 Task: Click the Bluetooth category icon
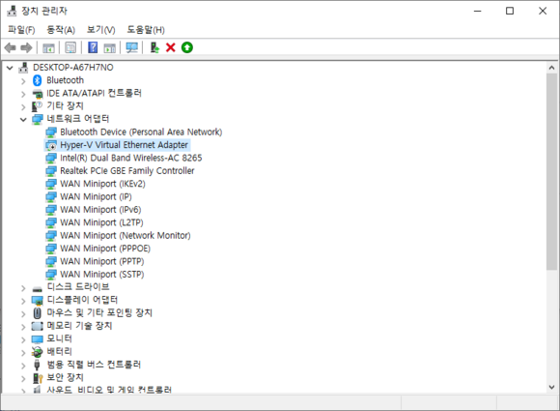pos(37,80)
